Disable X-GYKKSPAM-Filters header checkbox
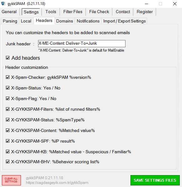 [x=7, y=109]
